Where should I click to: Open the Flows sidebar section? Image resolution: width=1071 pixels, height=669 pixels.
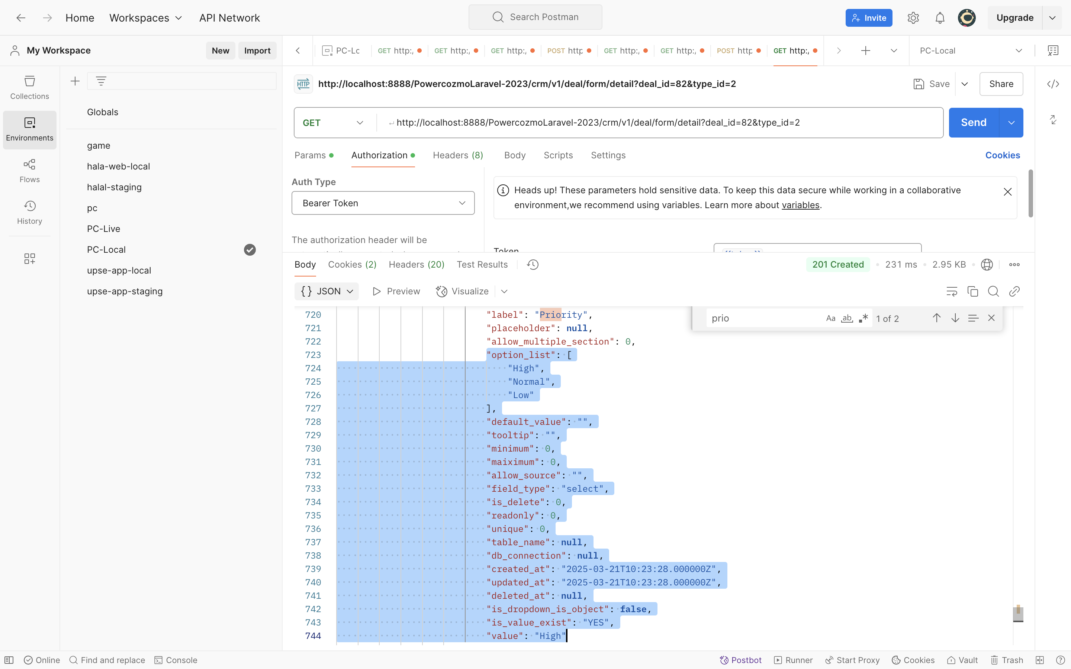[x=30, y=171]
